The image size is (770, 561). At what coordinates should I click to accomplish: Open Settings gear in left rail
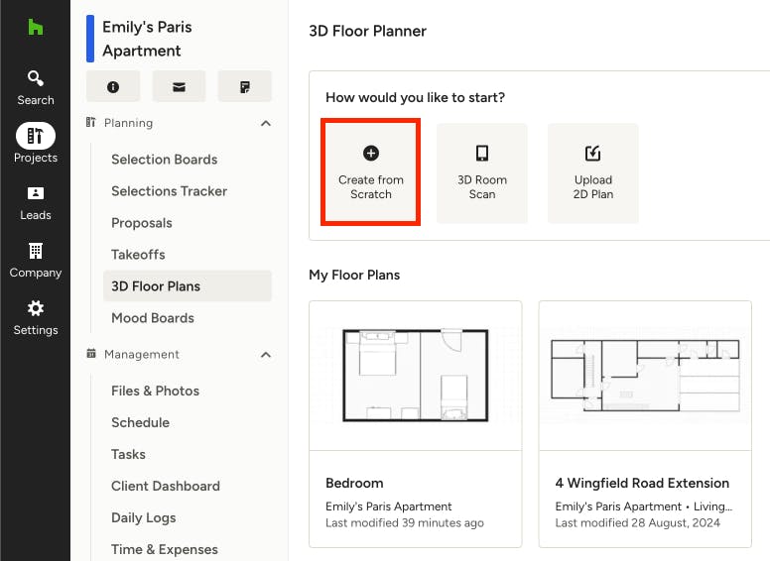36,308
